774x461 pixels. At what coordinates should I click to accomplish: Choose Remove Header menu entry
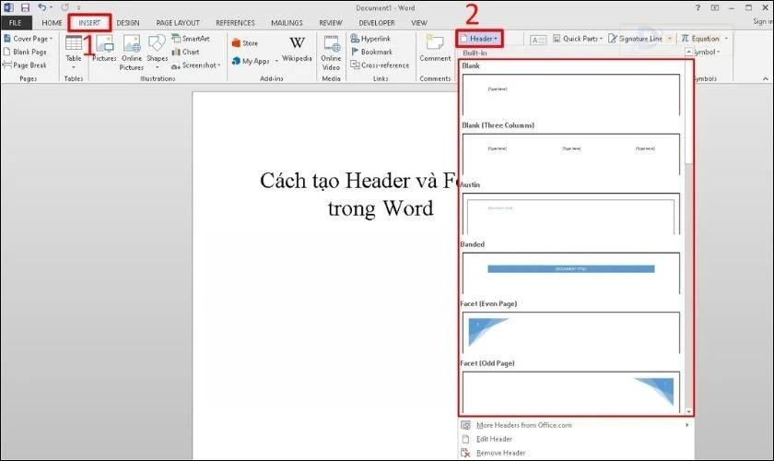[x=500, y=453]
